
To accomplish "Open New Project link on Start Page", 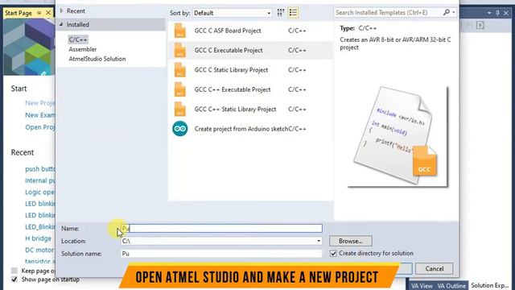I will click(39, 103).
